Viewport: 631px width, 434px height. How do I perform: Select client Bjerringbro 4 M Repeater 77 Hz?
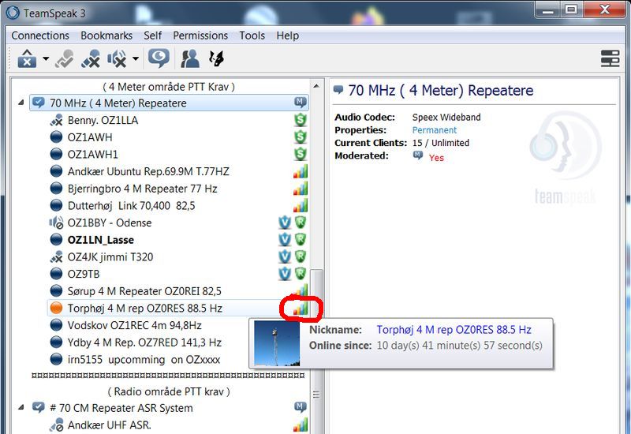point(143,189)
